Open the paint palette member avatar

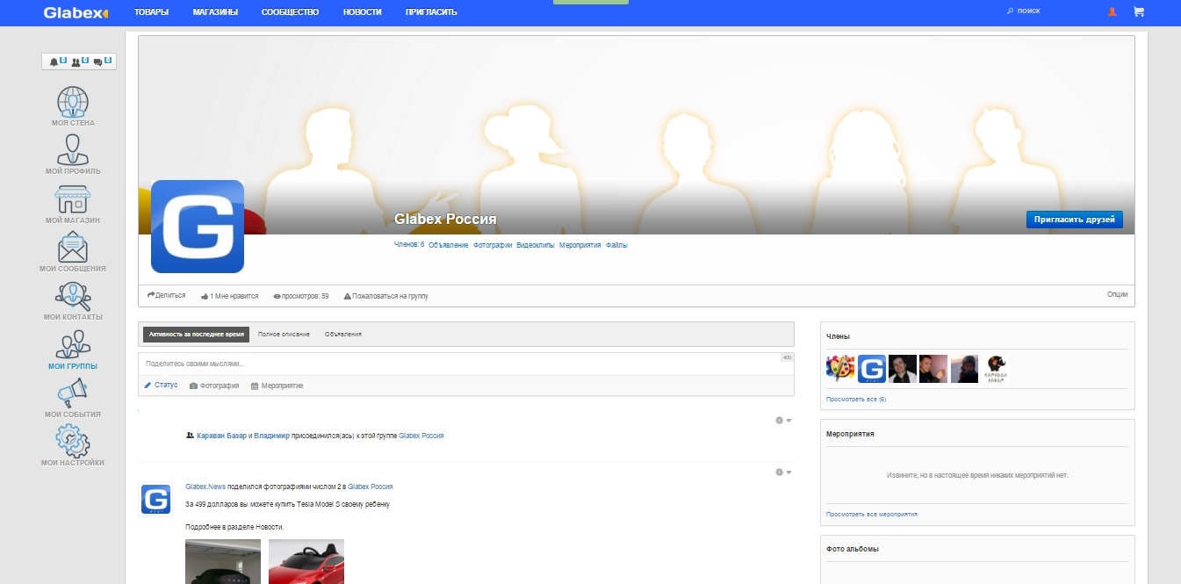click(840, 368)
